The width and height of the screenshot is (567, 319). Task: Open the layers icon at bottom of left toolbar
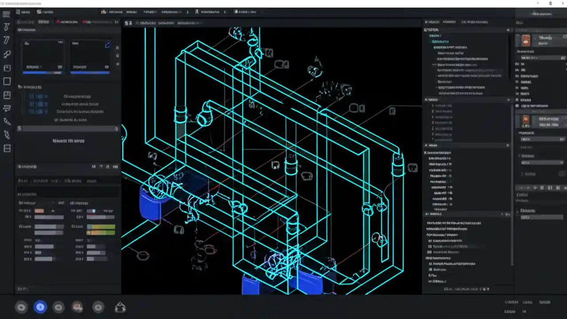(x=6, y=149)
